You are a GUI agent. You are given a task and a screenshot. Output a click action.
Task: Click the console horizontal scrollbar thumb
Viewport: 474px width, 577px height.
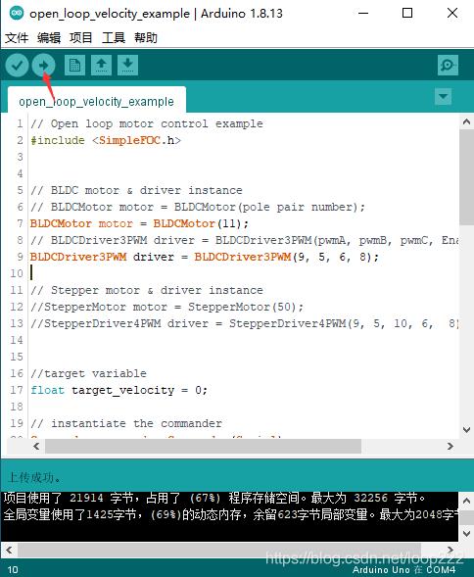[x=219, y=551]
